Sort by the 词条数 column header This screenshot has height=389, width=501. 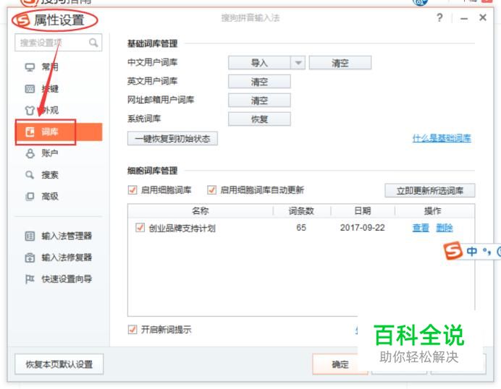click(x=301, y=211)
